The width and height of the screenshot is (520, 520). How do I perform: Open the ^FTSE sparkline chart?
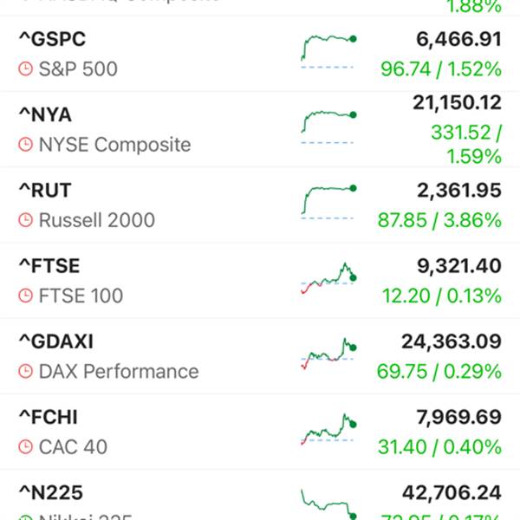pos(328,278)
